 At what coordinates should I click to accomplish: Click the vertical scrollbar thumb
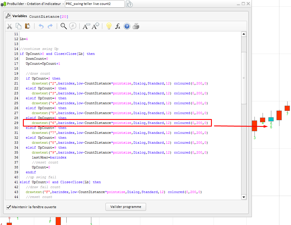(244, 78)
